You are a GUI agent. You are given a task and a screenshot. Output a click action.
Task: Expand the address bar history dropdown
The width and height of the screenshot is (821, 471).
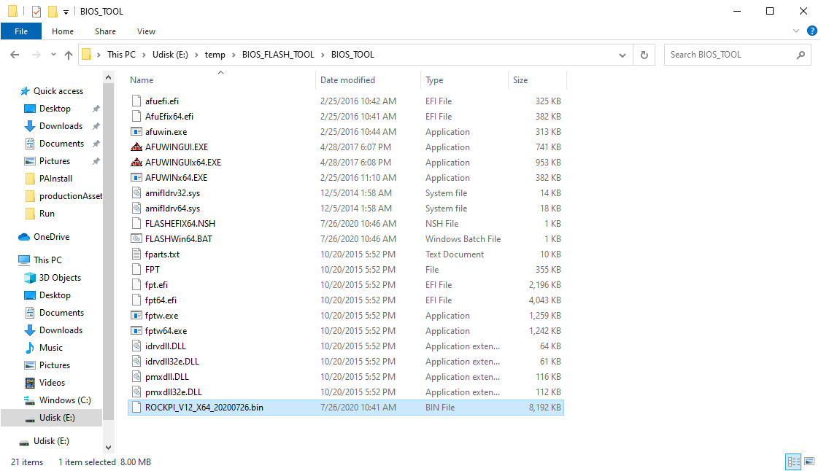pos(622,54)
